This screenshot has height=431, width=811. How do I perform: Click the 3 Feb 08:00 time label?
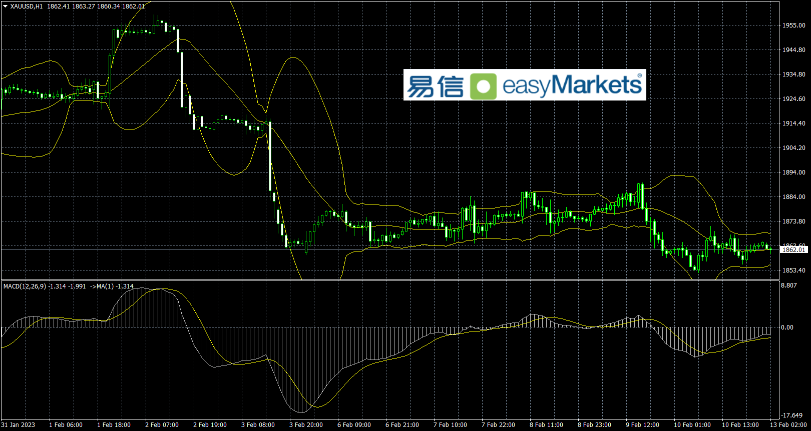258,425
